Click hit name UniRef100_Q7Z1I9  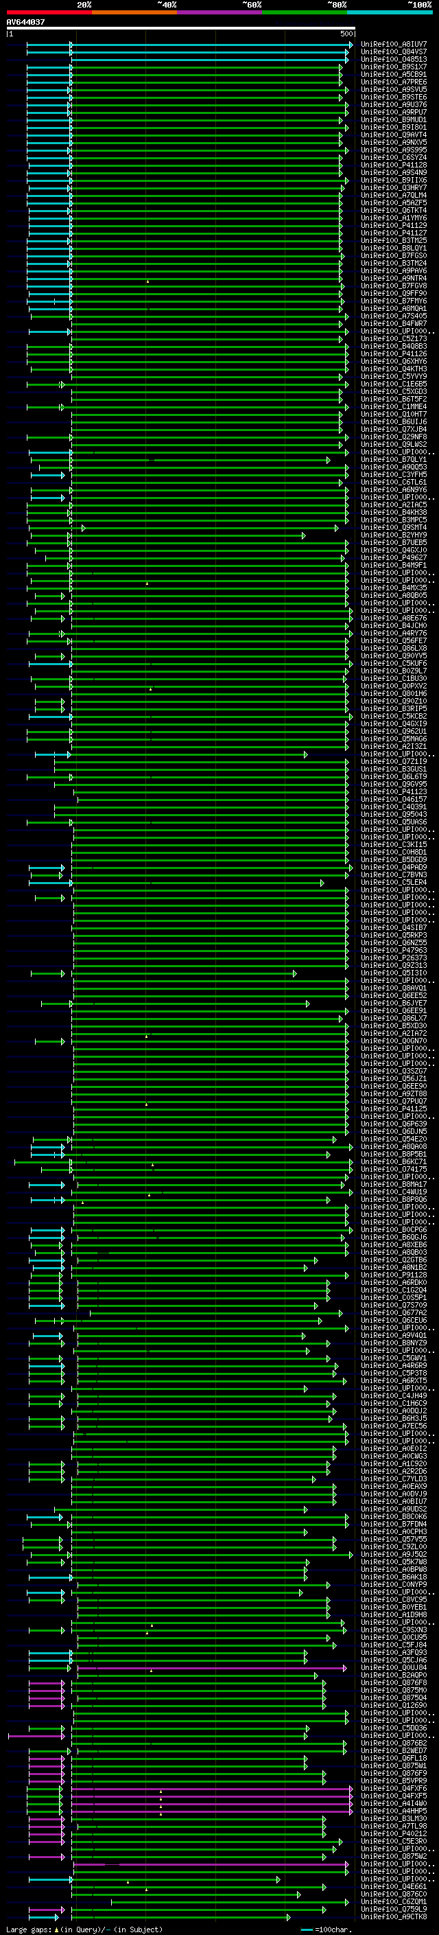[394, 762]
